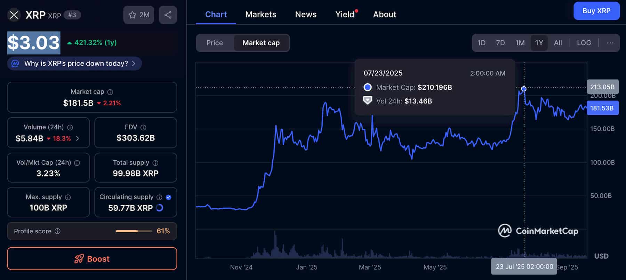Click the Boost button

[92, 259]
